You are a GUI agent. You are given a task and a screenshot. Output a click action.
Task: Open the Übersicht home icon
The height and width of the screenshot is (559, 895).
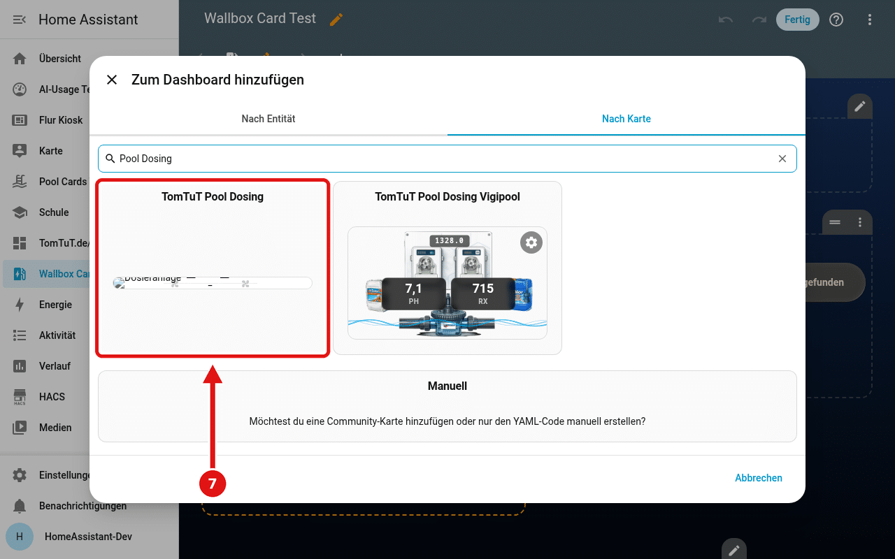pyautogui.click(x=20, y=59)
